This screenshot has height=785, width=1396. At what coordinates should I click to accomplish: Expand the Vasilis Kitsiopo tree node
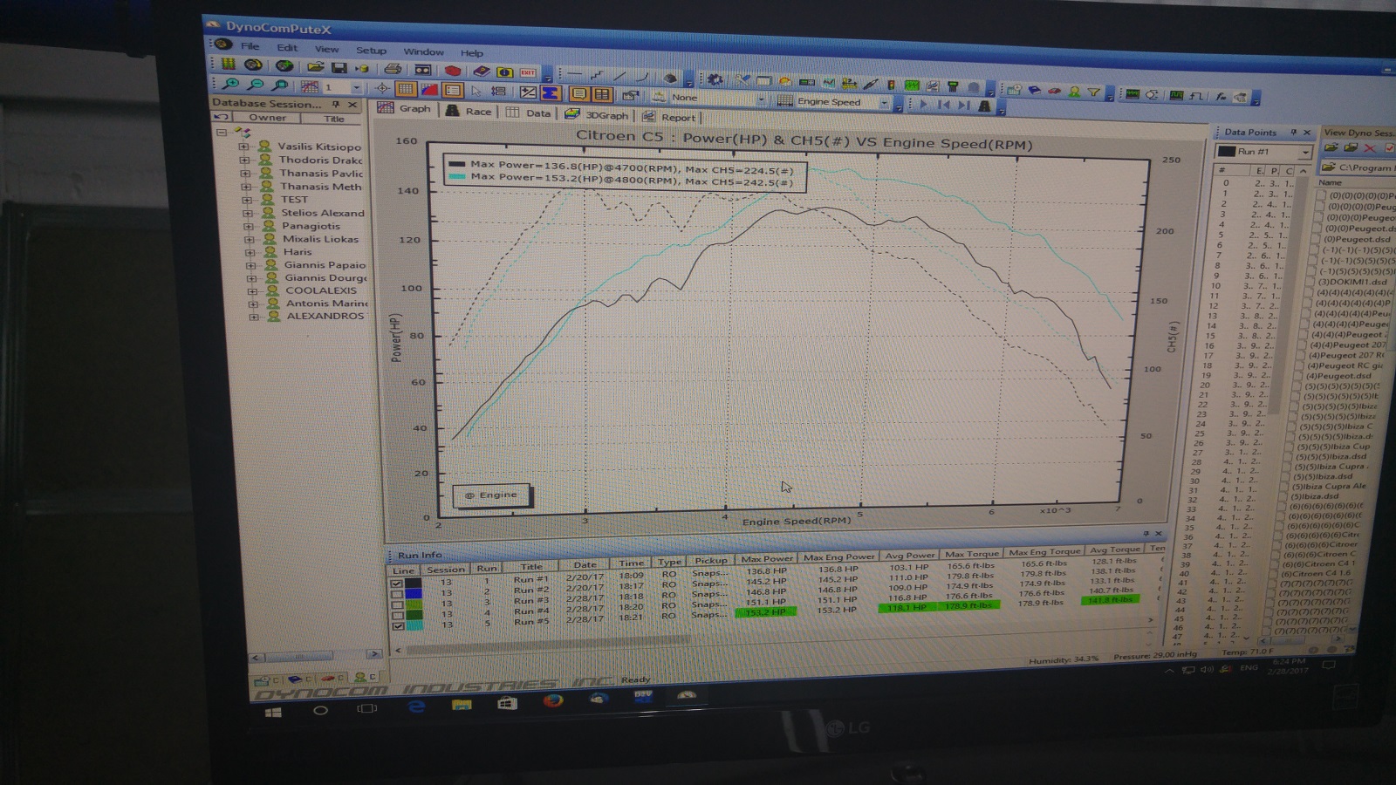(x=243, y=147)
